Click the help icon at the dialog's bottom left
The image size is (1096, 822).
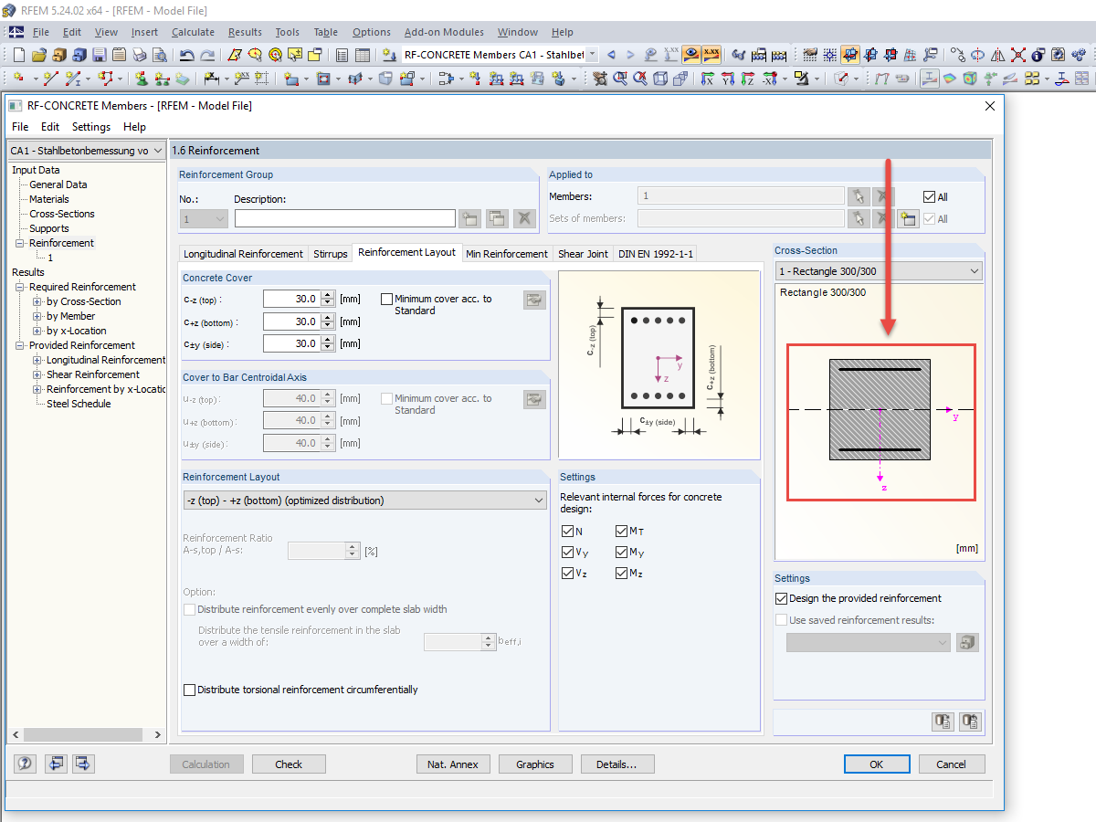(x=25, y=764)
